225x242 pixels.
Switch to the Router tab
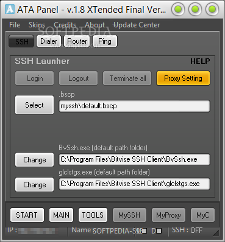pos(77,41)
